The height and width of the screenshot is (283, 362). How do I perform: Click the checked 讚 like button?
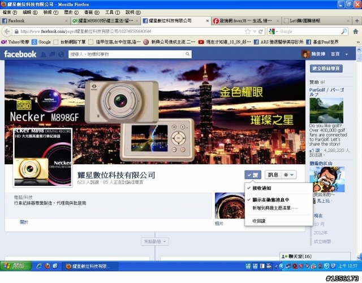[x=253, y=175]
